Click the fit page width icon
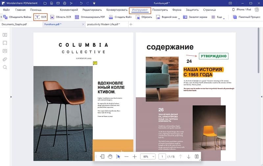The image size is (263, 166). point(102,157)
